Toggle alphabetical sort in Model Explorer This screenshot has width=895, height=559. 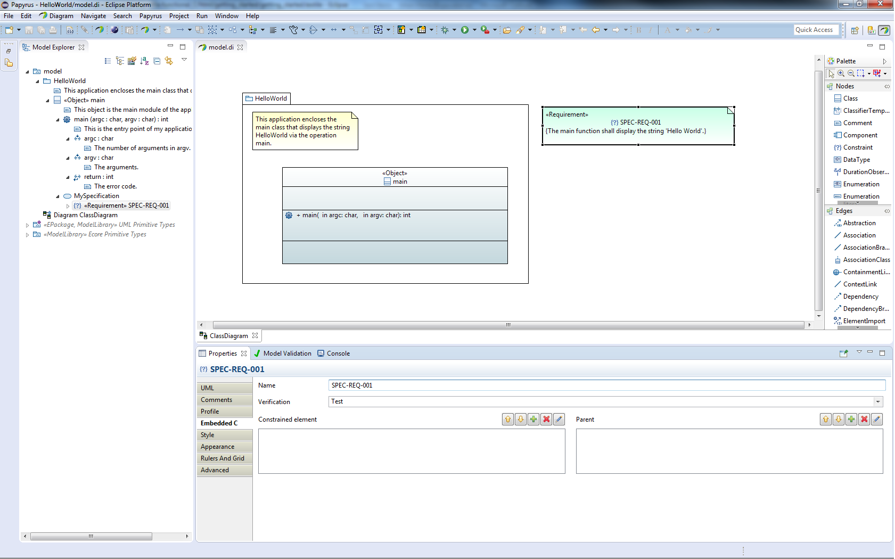(x=144, y=61)
